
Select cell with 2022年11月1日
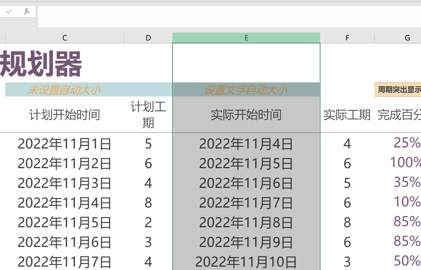[65, 144]
